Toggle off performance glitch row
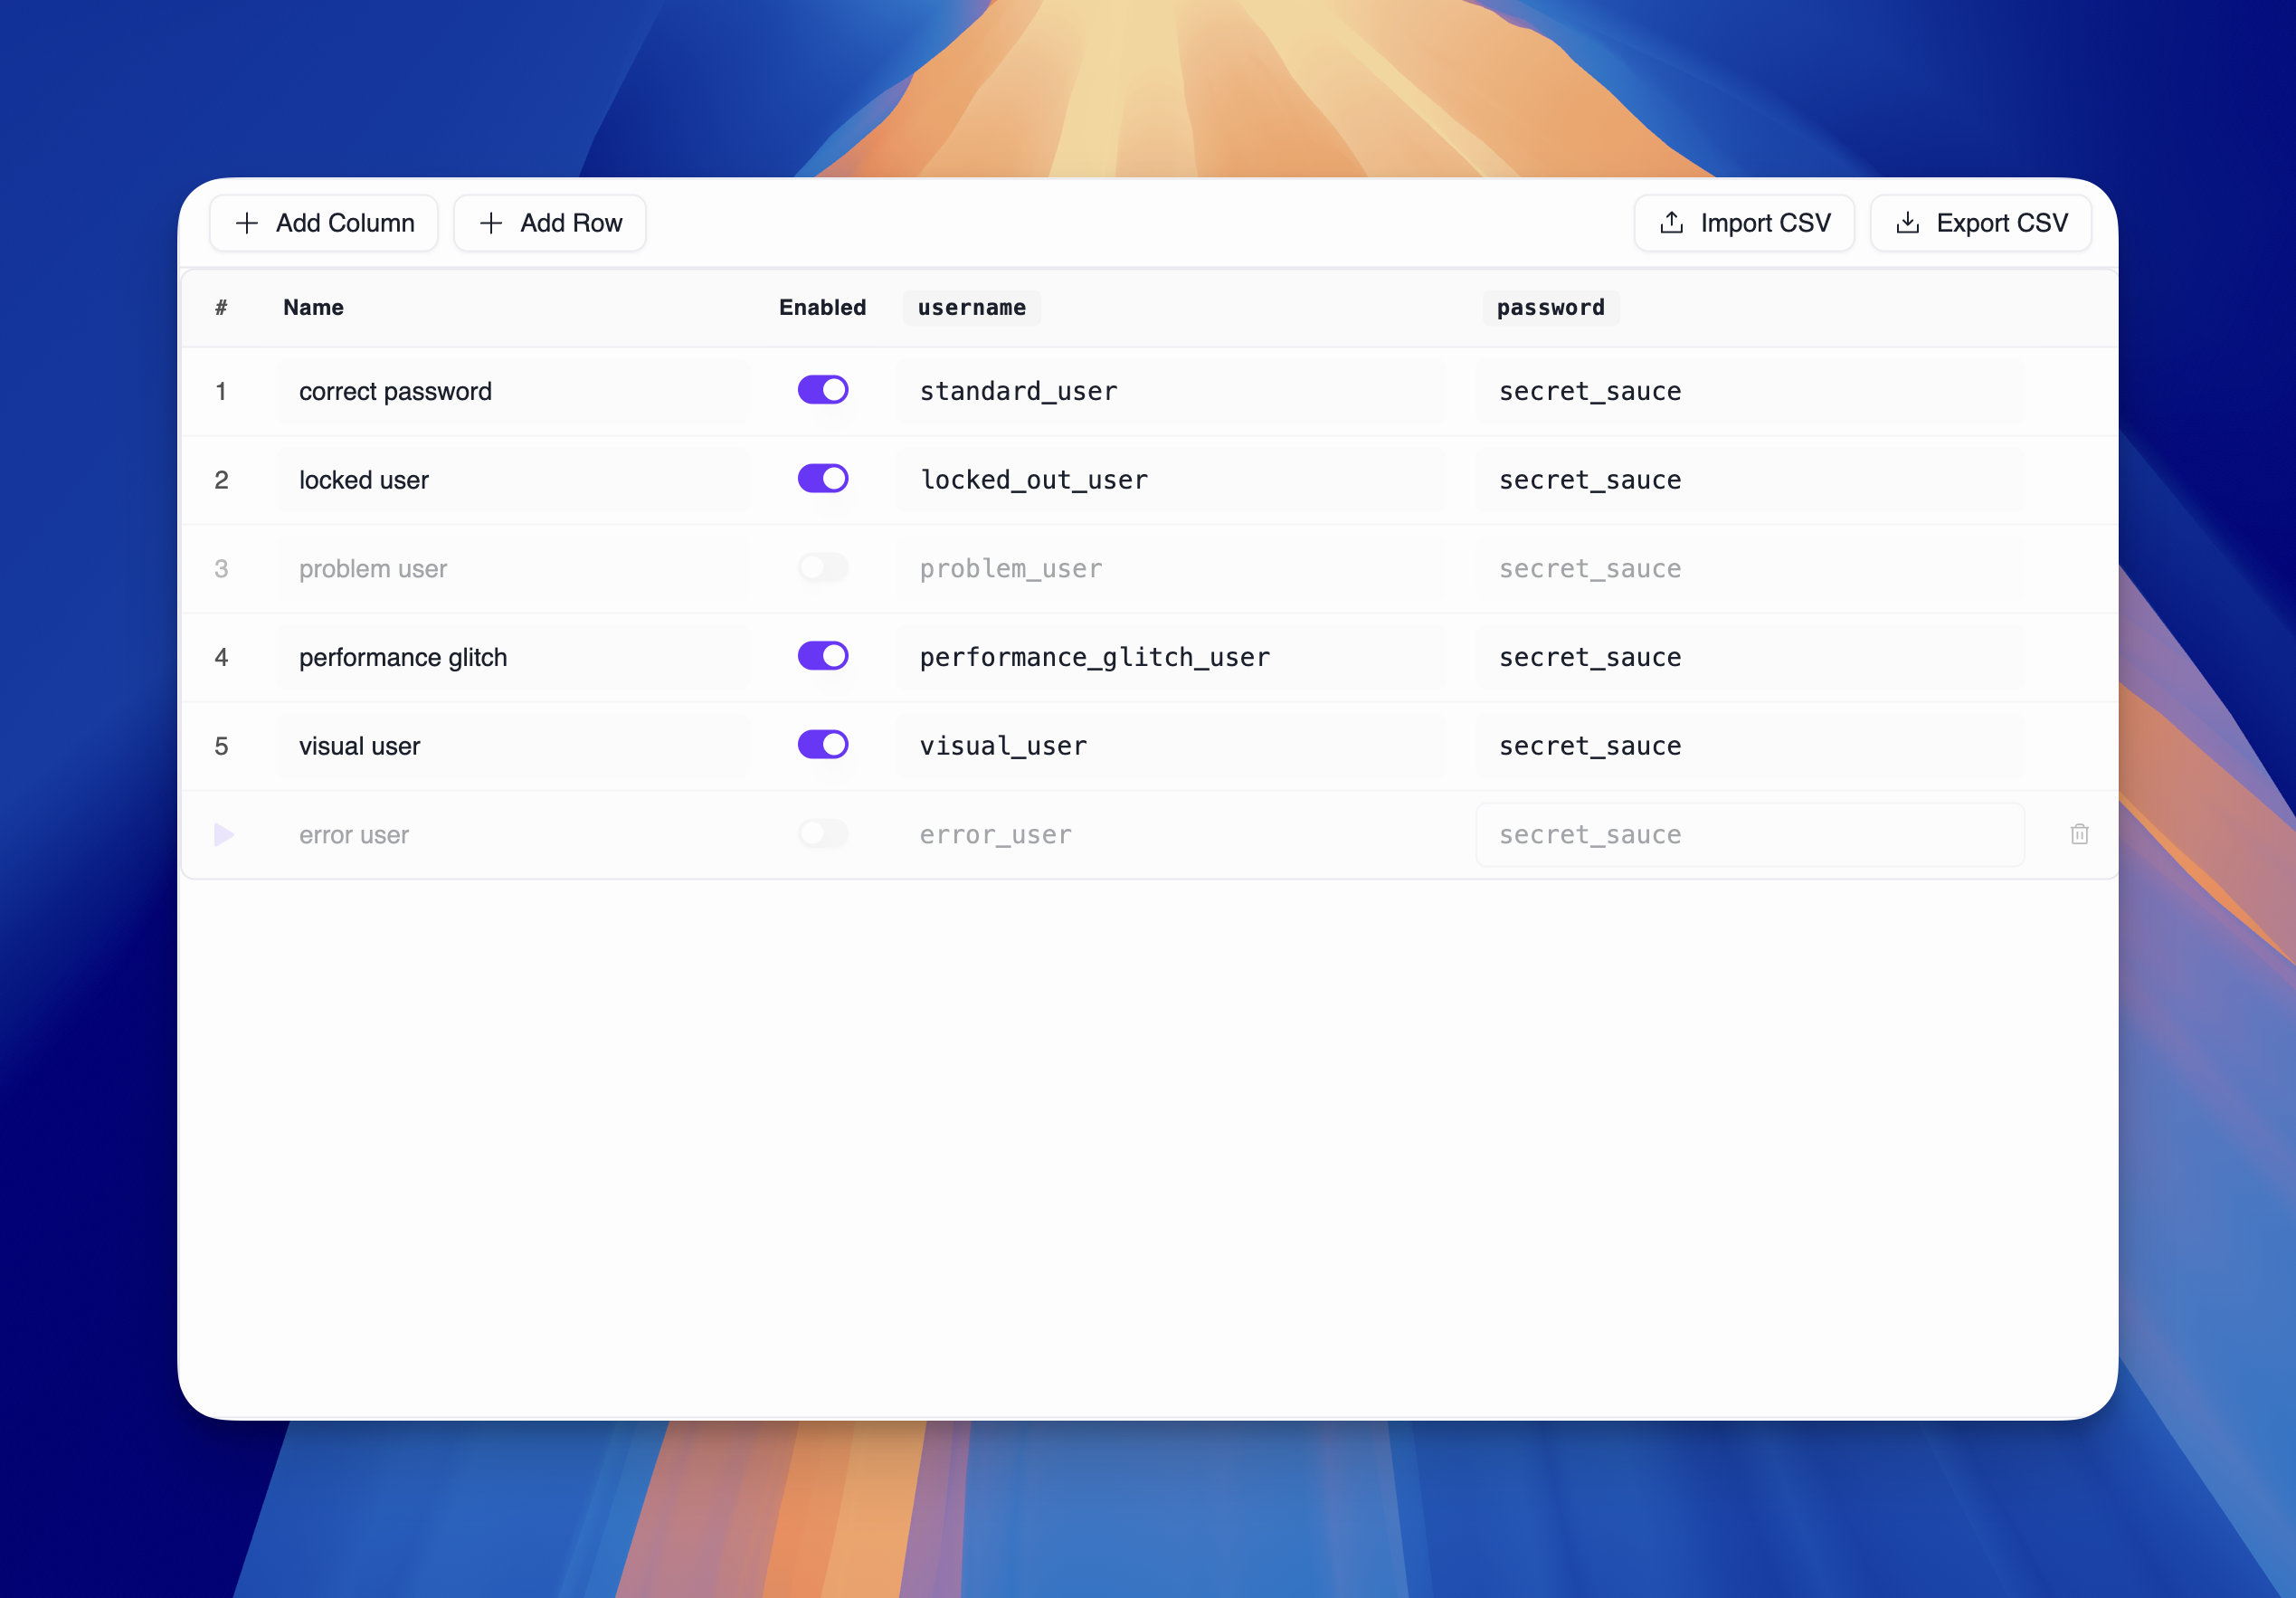The height and width of the screenshot is (1598, 2296). click(x=822, y=656)
